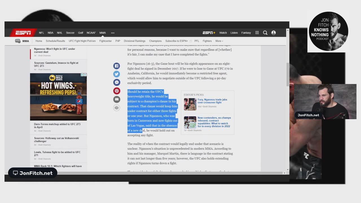Click the Listen link

(x=234, y=33)
